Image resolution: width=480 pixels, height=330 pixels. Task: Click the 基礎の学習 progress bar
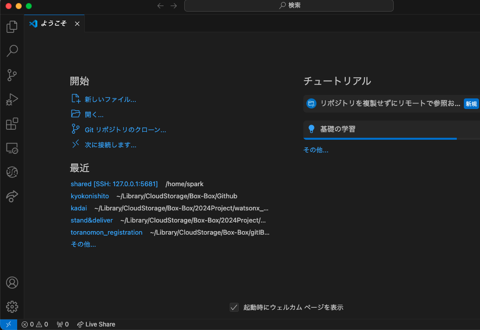coord(392,139)
